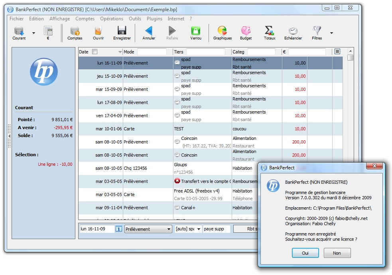Open the Plugins menu
The width and height of the screenshot is (392, 275).
coord(154,18)
